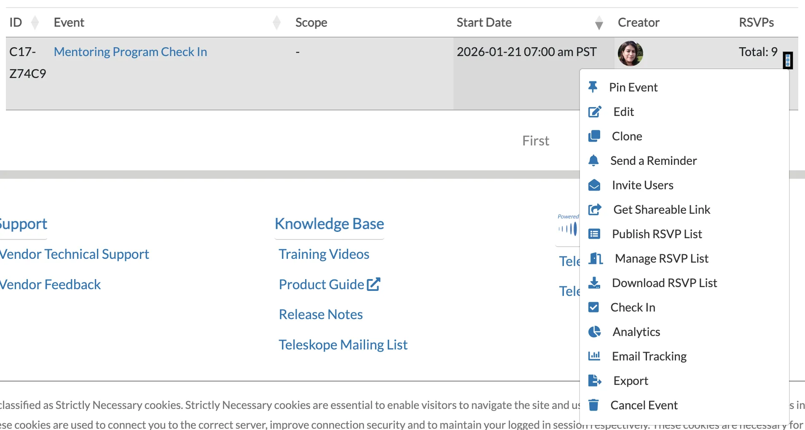The height and width of the screenshot is (430, 805).
Task: Choose Send a Reminder menu entry
Action: pyautogui.click(x=653, y=160)
